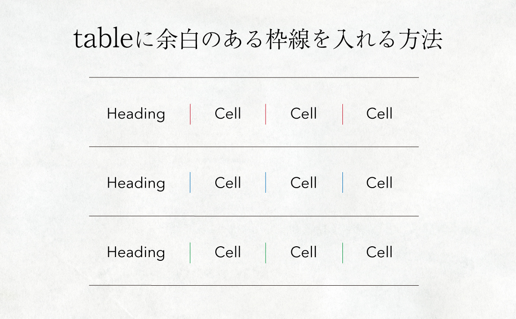
Task: Select first Cell in the top row
Action: click(x=228, y=114)
